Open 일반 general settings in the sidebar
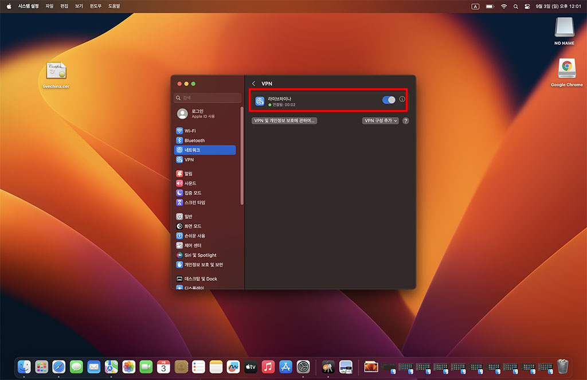 pos(205,217)
